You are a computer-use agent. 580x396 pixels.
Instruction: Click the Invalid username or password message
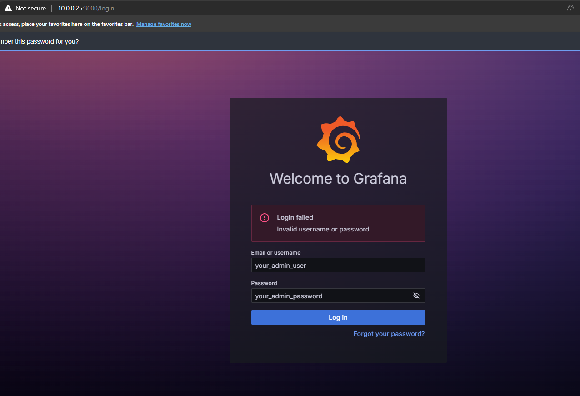323,229
